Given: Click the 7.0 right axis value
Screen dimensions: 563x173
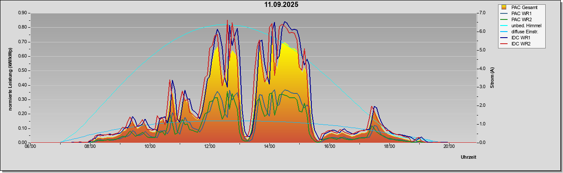Looking at the screenshot, I should (482, 13).
